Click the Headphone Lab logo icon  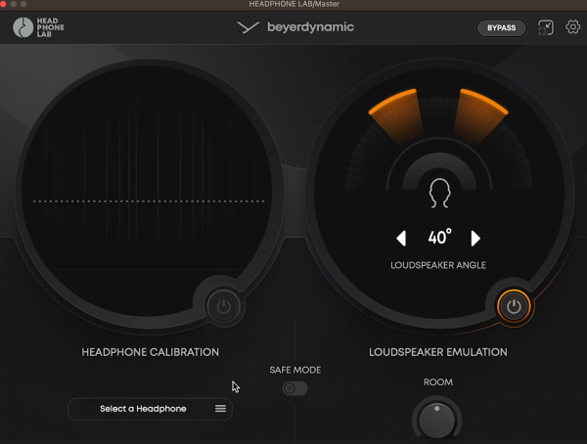pyautogui.click(x=23, y=27)
